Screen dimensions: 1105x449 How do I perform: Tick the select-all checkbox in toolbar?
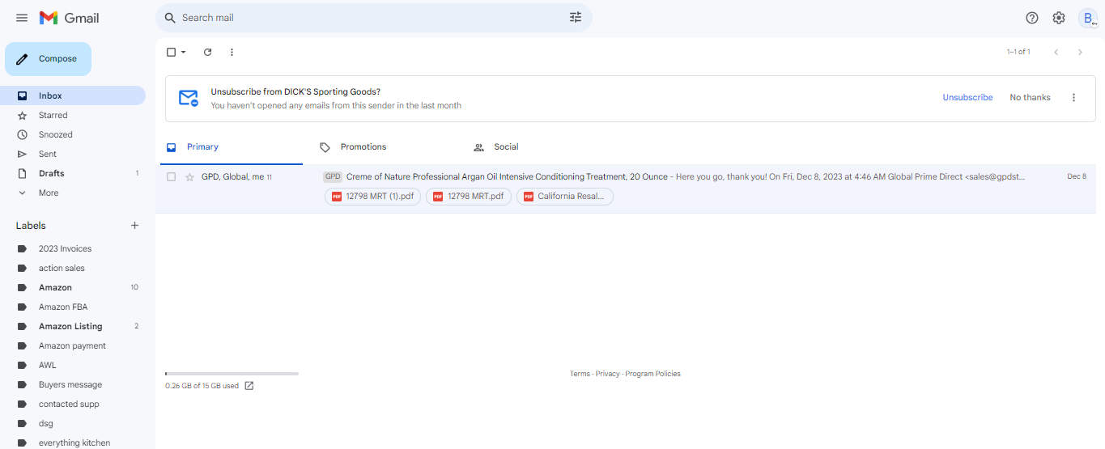pos(171,52)
